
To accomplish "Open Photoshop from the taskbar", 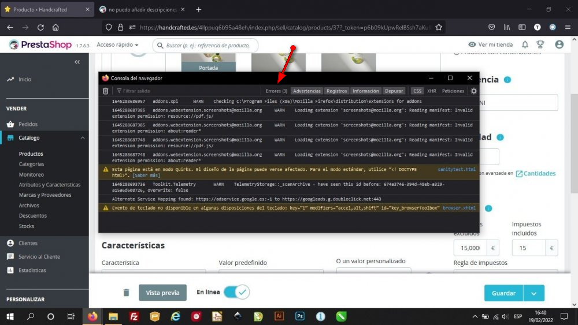I will (x=299, y=316).
